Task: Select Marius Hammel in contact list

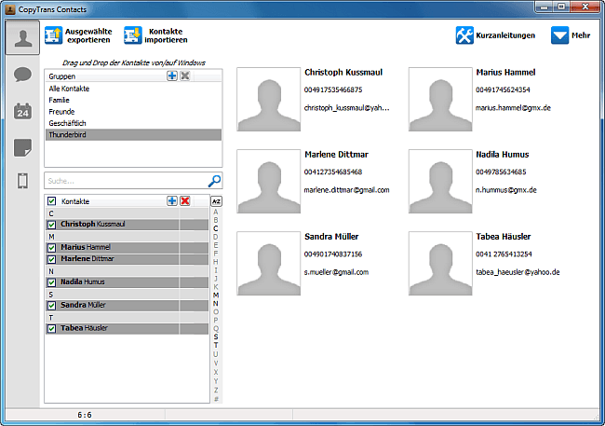Action: coord(127,247)
